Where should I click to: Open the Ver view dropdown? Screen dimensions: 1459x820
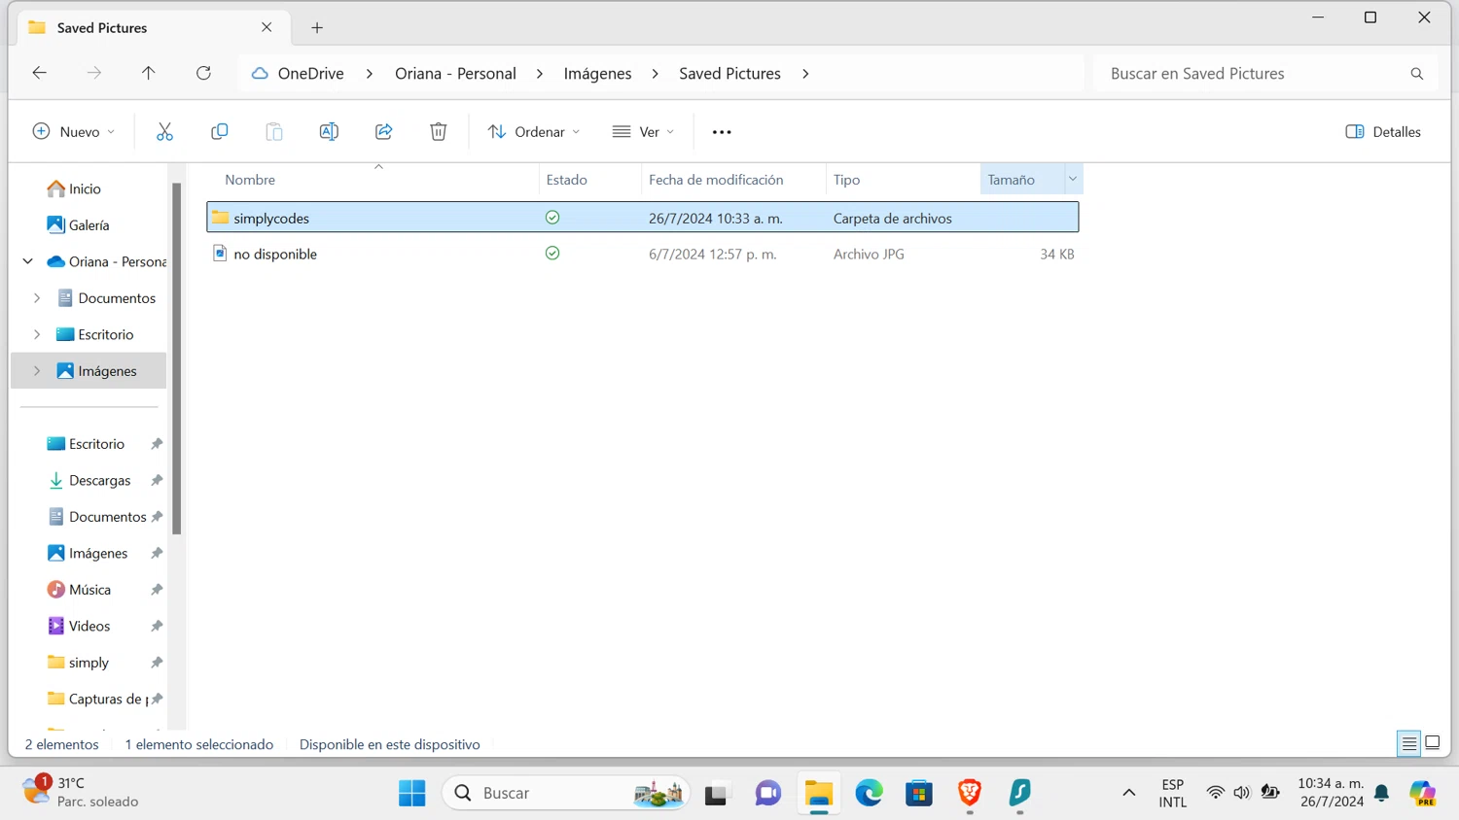click(x=643, y=132)
